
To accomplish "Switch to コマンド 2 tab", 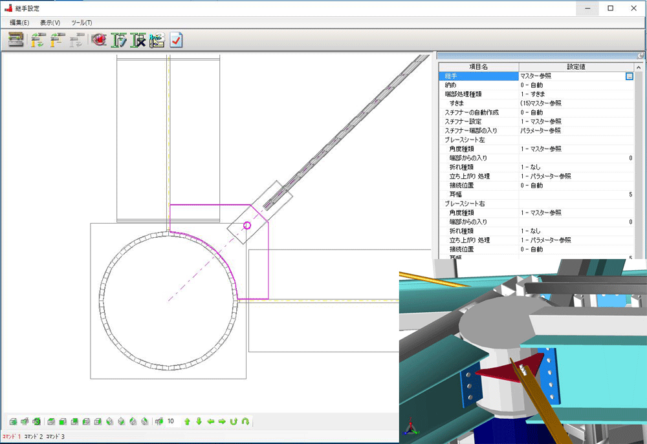I will click(33, 437).
